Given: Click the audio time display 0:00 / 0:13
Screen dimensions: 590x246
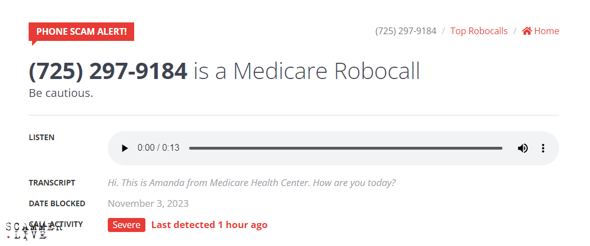Looking at the screenshot, I should pos(158,148).
